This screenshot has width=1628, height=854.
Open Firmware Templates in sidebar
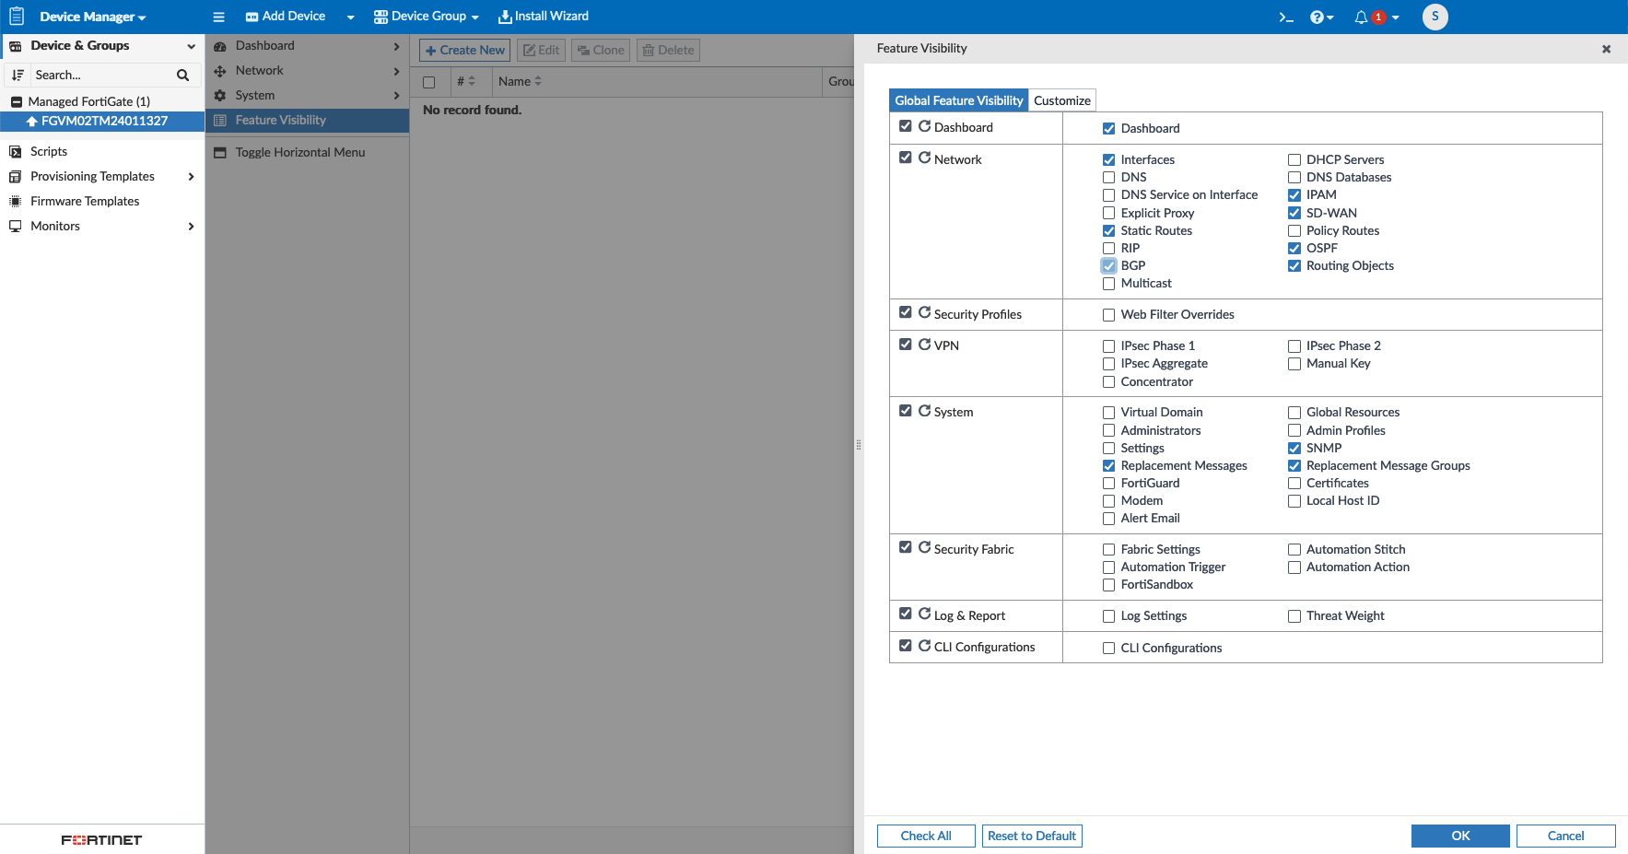(102, 201)
